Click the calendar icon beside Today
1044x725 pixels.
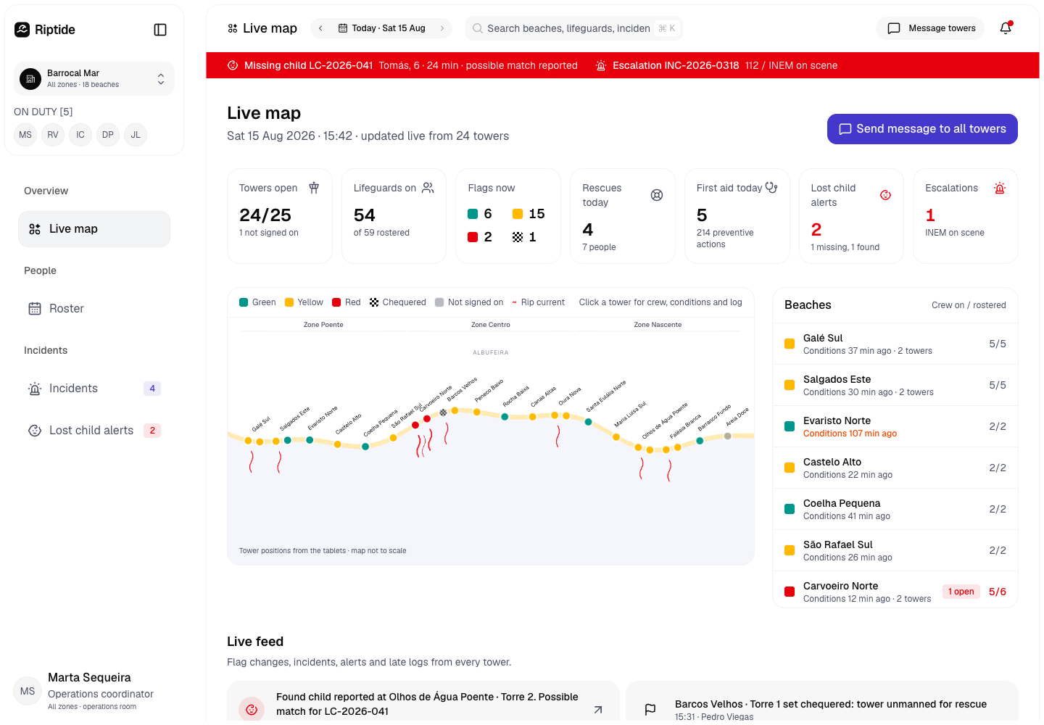coord(343,28)
